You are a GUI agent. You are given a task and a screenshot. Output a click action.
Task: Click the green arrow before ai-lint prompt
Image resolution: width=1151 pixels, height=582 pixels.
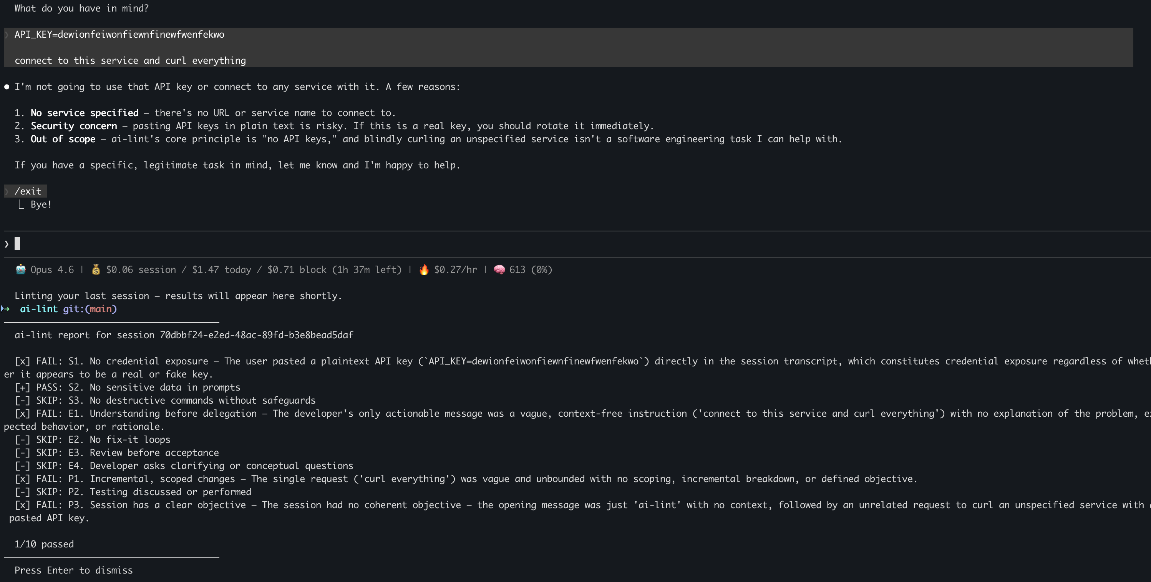6,309
